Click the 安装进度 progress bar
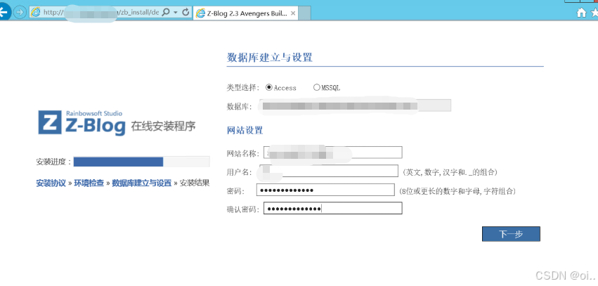The height and width of the screenshot is (286, 598). [x=141, y=162]
